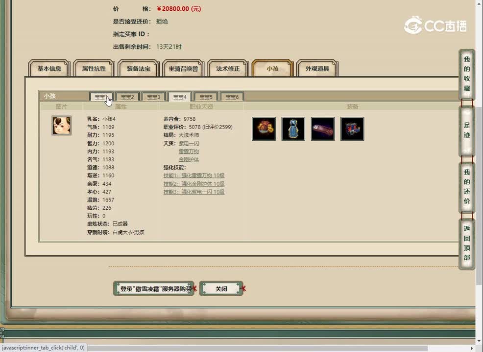Click the 道德 1088 value
The height and width of the screenshot is (352, 483).
tap(108, 167)
